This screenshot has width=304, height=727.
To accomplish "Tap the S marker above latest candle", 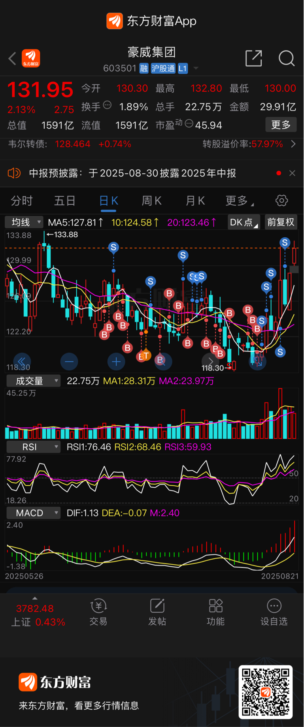I will click(285, 242).
